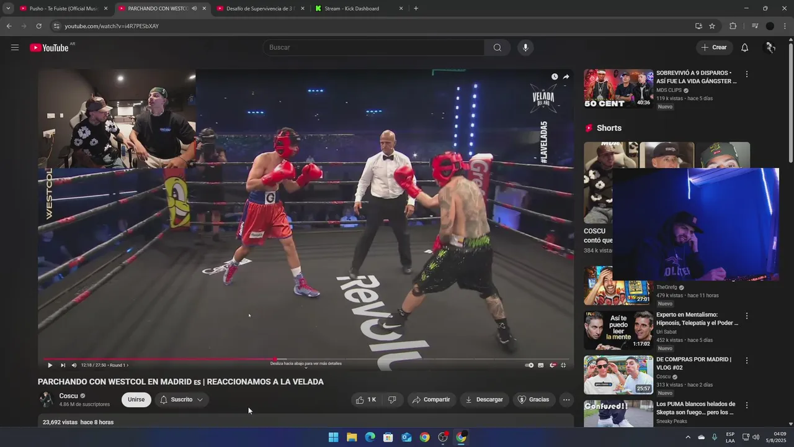Toggle the autoplay switch in the player
794x447 pixels.
click(x=529, y=365)
